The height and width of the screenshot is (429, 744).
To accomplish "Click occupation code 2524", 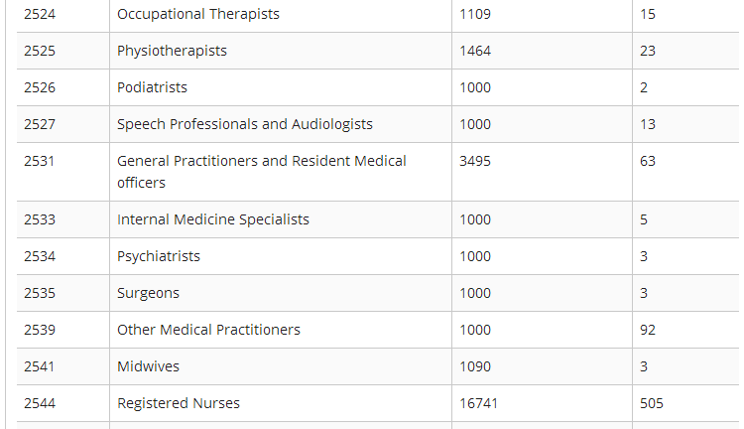I will coord(41,15).
